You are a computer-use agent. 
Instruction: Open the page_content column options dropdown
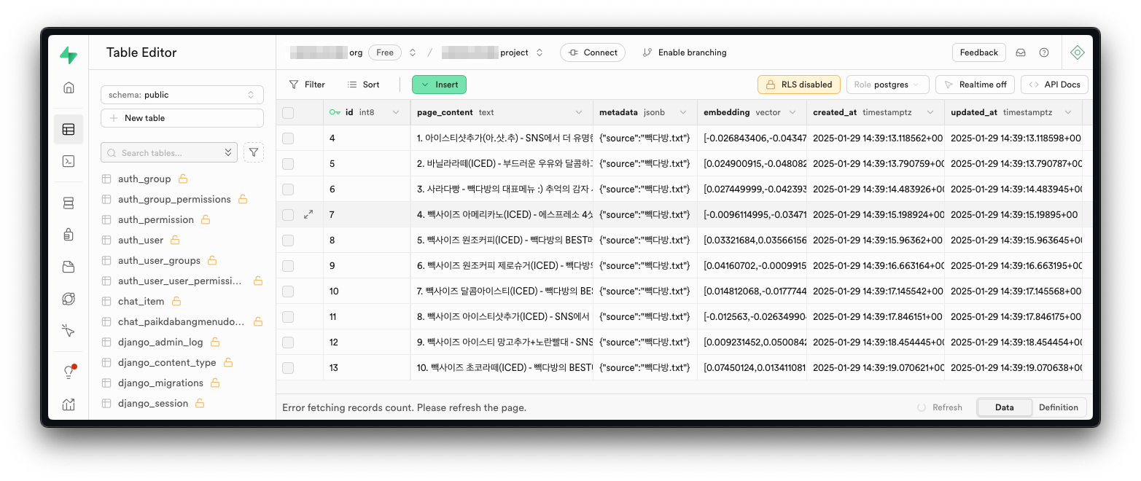click(x=580, y=112)
